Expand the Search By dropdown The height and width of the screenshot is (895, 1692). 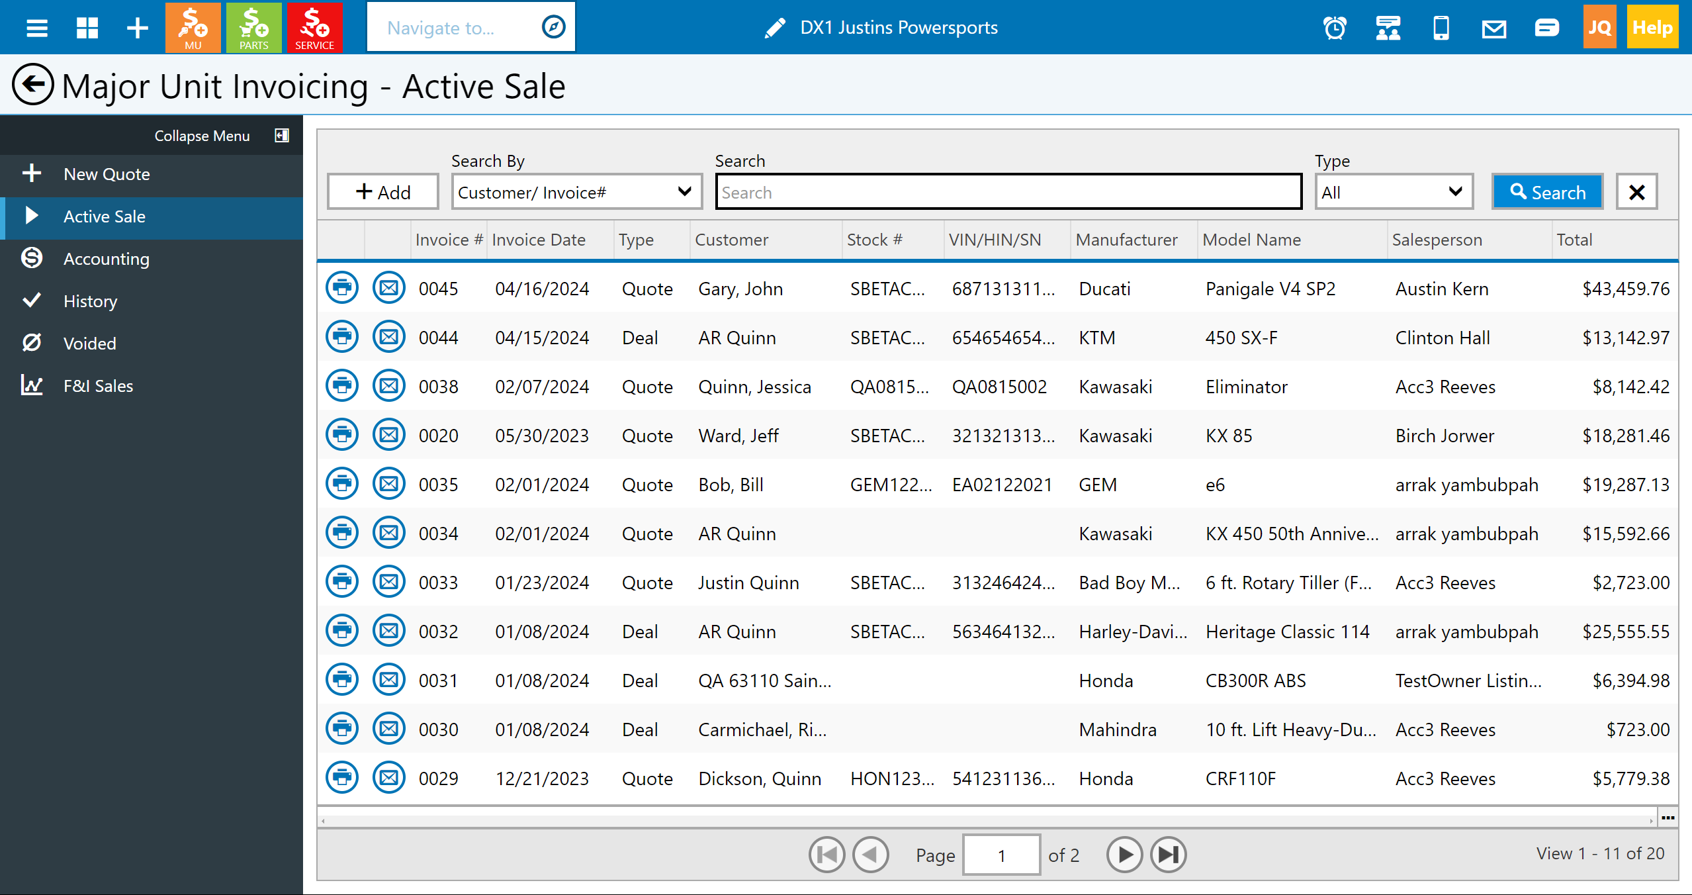point(576,192)
